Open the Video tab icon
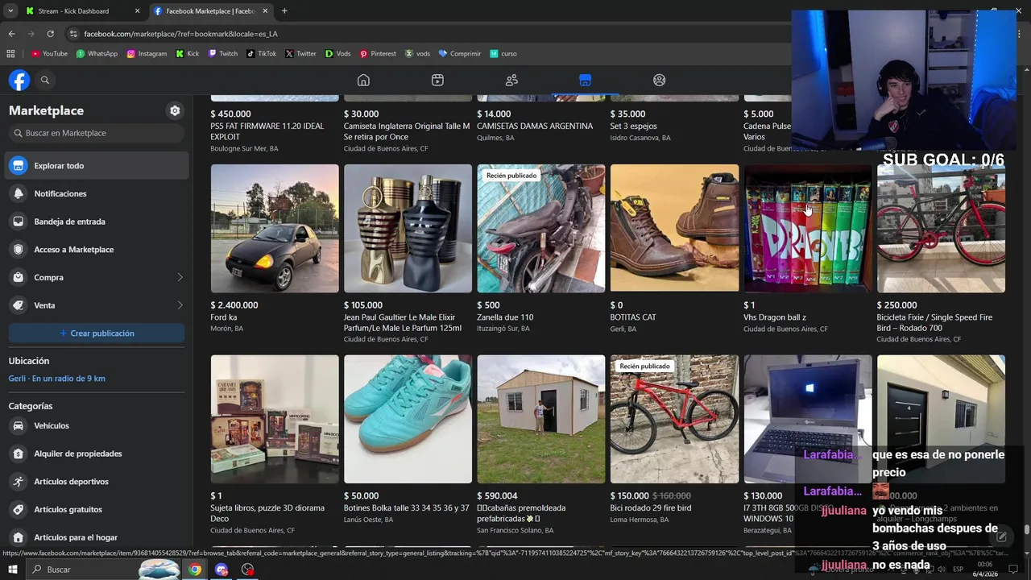 pyautogui.click(x=437, y=80)
